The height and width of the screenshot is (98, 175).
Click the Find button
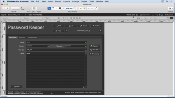(58, 26)
